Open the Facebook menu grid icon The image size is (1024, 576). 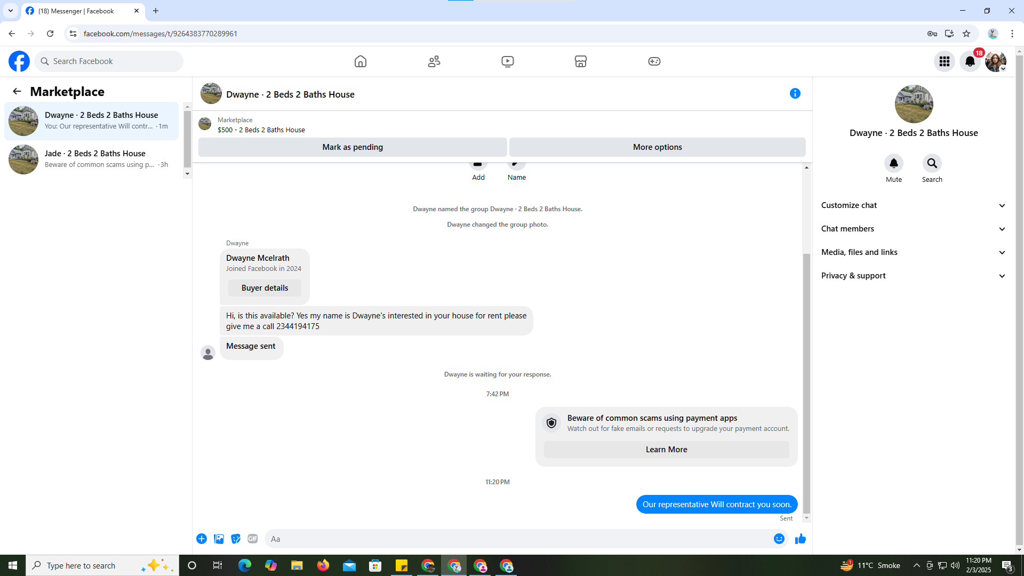coord(945,61)
